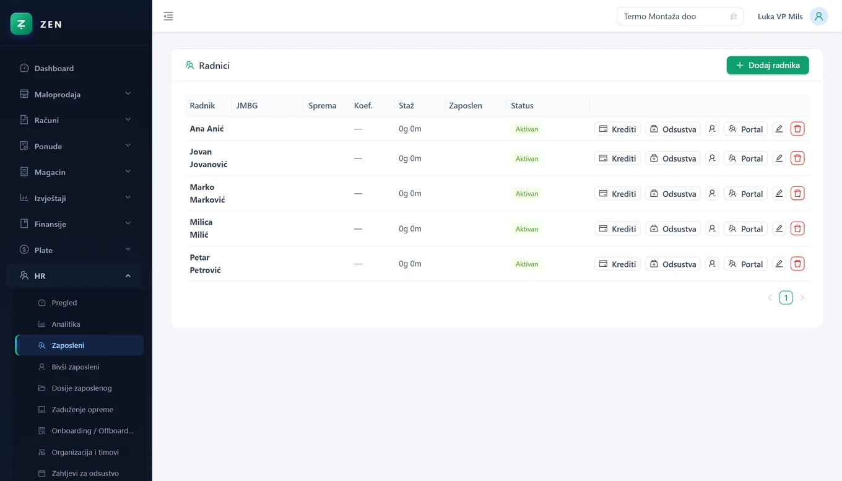Image resolution: width=842 pixels, height=481 pixels.
Task: Click the person icon in Ana Anić's row
Action: pos(712,129)
